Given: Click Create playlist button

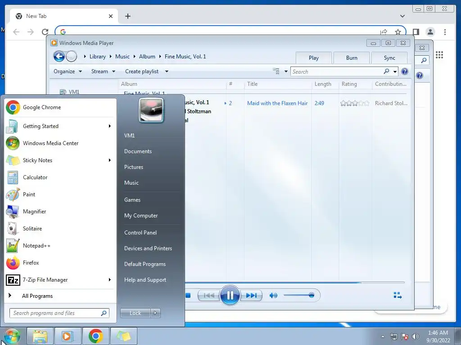Looking at the screenshot, I should (142, 71).
